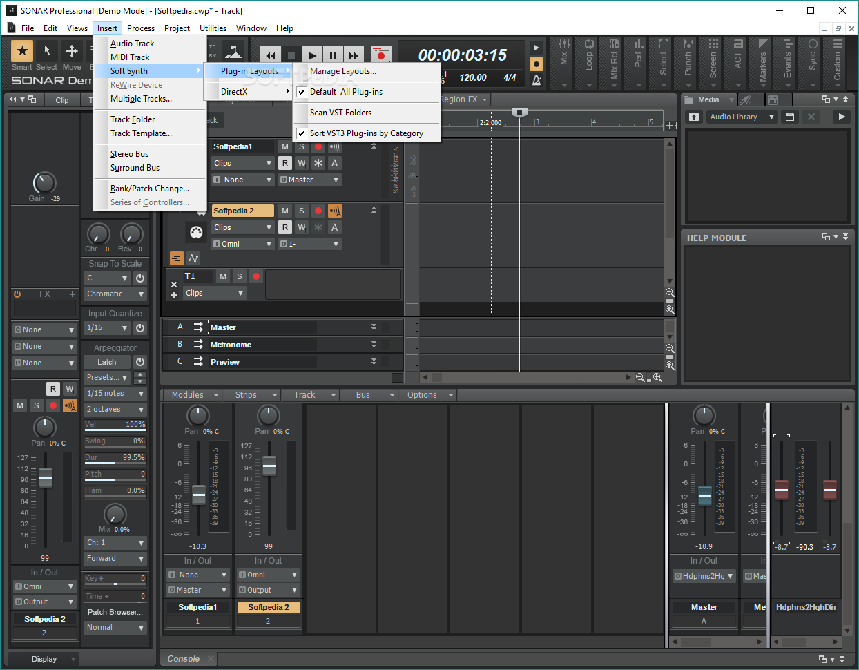Click the Softpedia 2 track name field
The image size is (859, 670).
coord(243,211)
